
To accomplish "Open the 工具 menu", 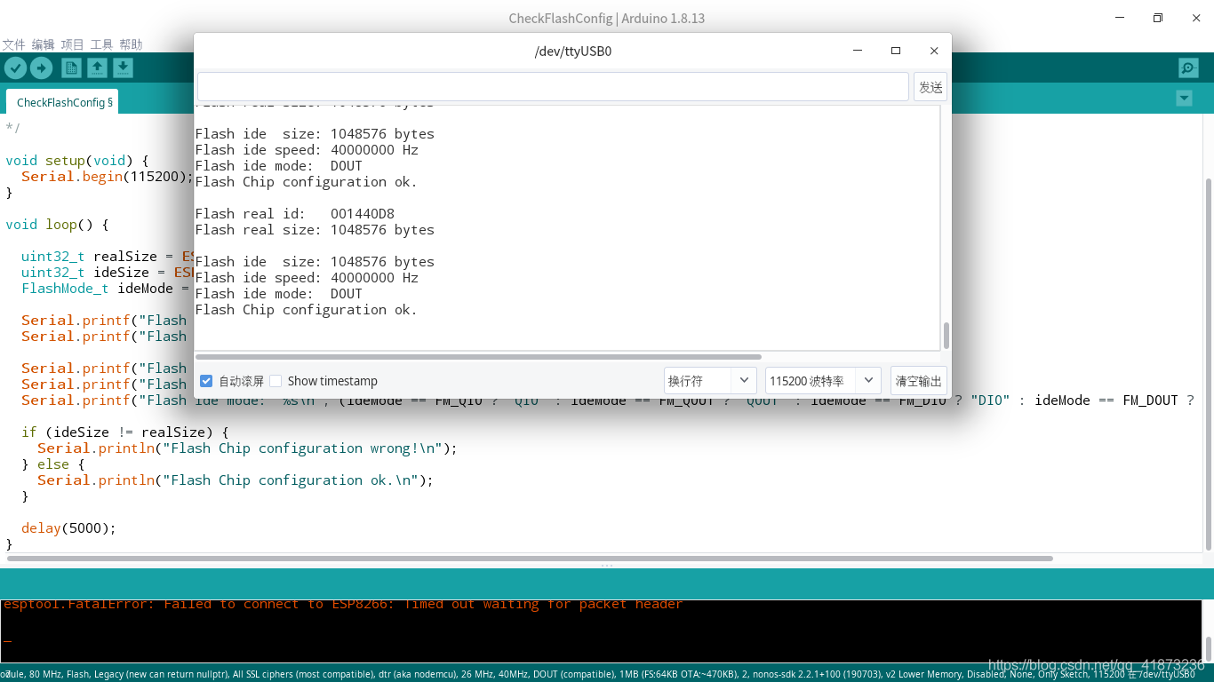I will [101, 44].
